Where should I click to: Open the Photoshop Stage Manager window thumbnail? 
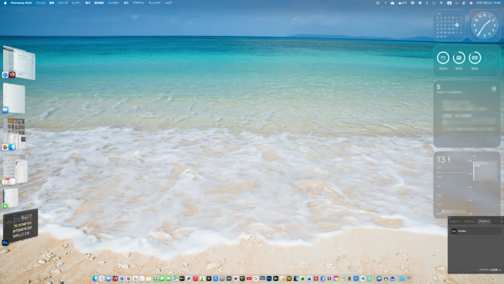[20, 225]
